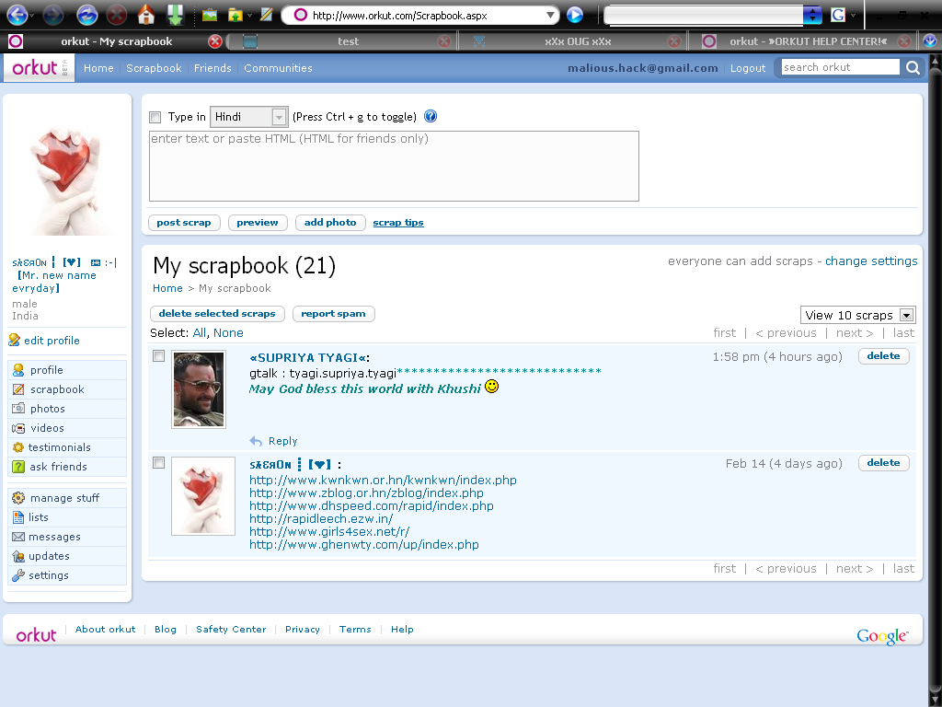Reload the page with the refresh icon
Screen dimensions: 942x707
[87, 15]
